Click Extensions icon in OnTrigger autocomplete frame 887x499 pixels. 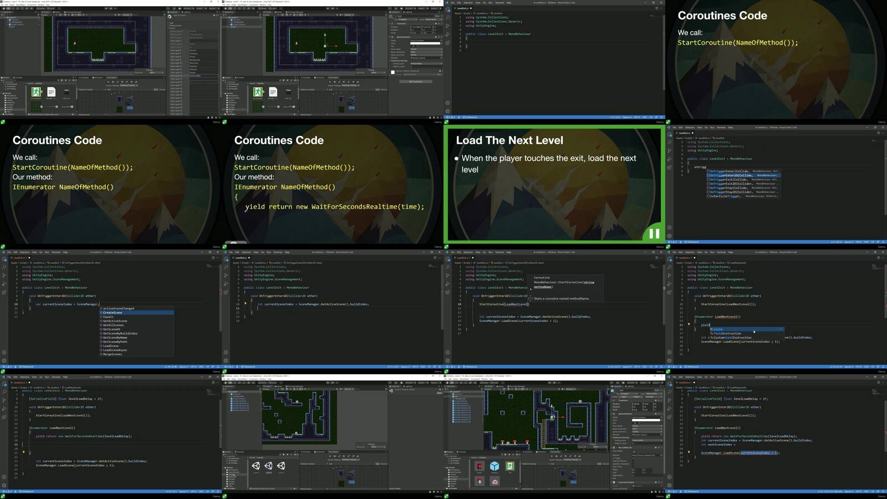(670, 167)
